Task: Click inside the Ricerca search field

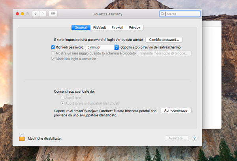Action: pyautogui.click(x=180, y=14)
